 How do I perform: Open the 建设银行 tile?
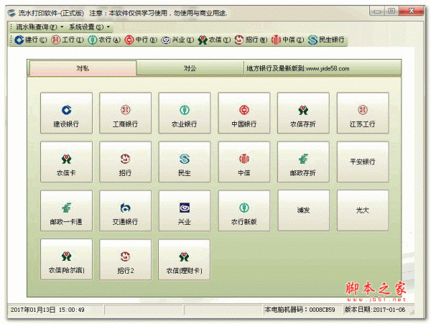pyautogui.click(x=66, y=113)
